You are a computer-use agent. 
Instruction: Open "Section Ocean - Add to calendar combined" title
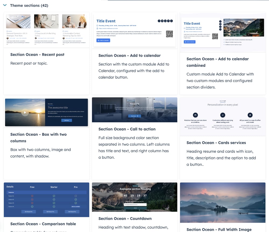[x=218, y=62]
